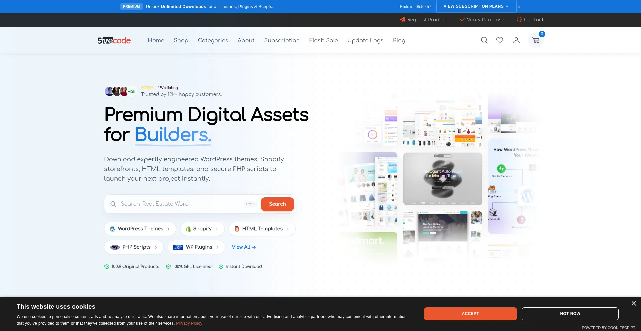Expand the Shopify chevron arrow
This screenshot has height=331, width=641.
coord(217,229)
